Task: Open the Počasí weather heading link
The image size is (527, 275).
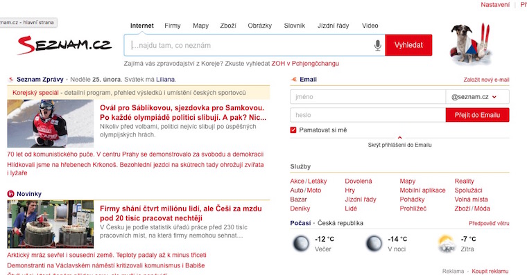Action: (300, 223)
